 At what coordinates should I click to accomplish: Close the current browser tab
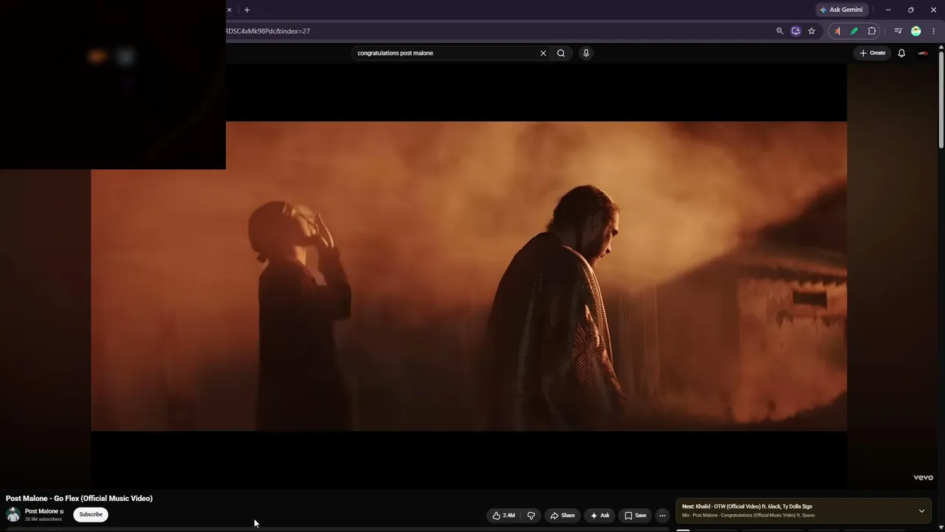[229, 10]
